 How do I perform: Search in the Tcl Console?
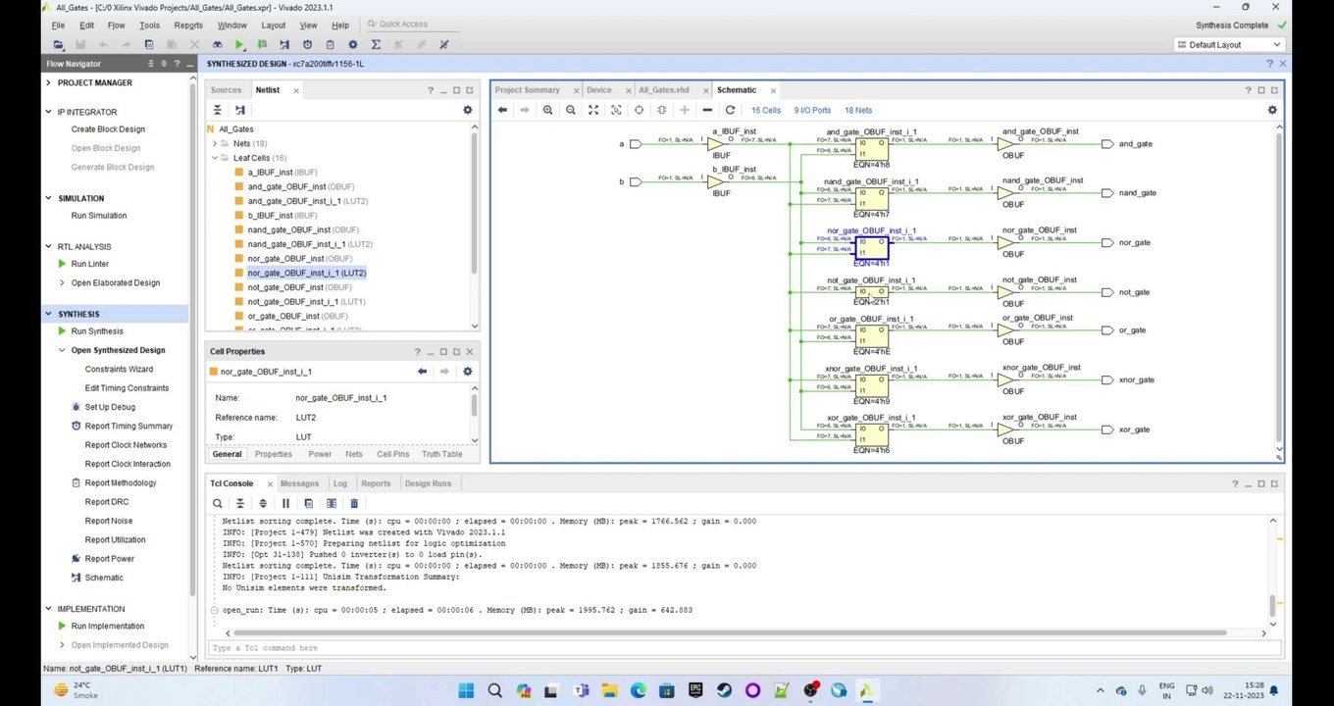click(218, 503)
